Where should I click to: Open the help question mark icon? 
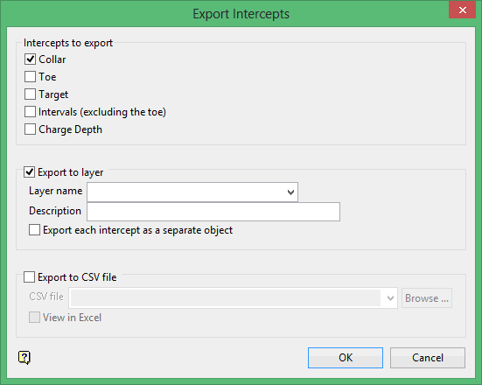click(x=24, y=358)
